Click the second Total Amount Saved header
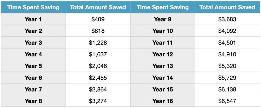This screenshot has height=108, width=261. point(227,7)
